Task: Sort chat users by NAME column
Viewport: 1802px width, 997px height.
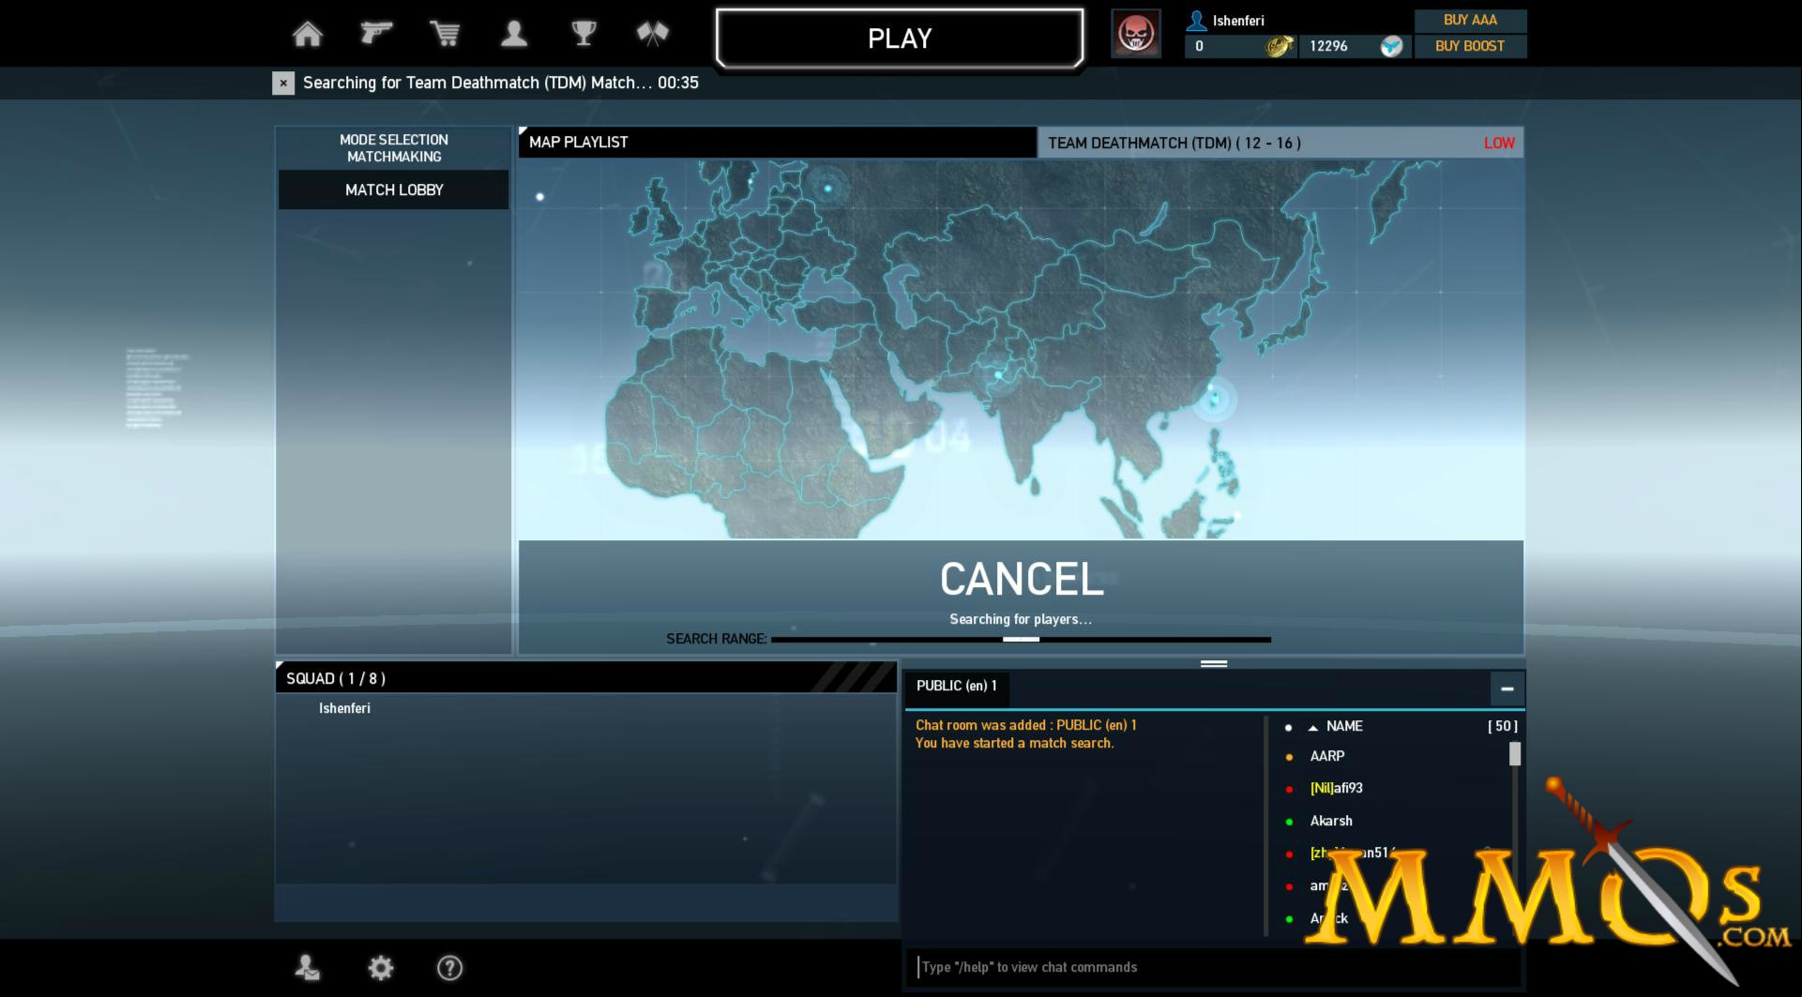Action: pyautogui.click(x=1344, y=726)
